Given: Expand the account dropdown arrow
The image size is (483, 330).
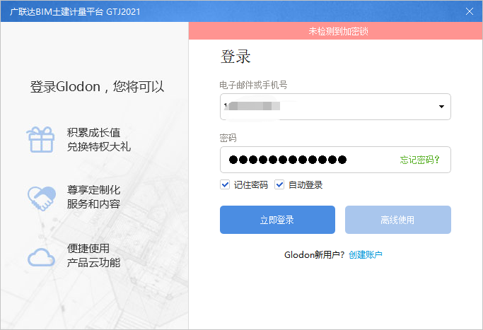Looking at the screenshot, I should tap(441, 107).
